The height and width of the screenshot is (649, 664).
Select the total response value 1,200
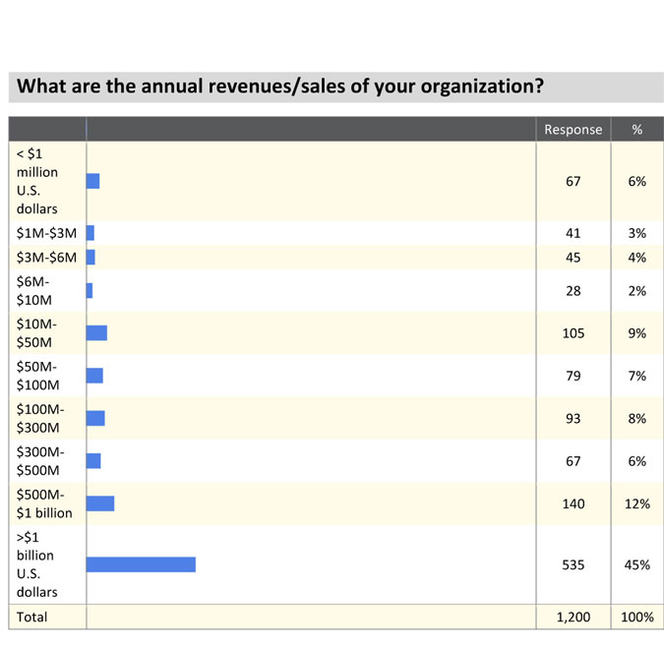point(573,618)
